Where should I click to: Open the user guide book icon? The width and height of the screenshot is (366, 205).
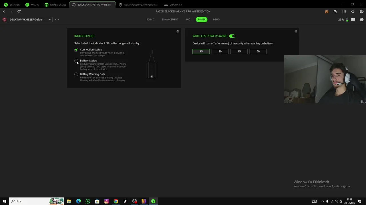(x=353, y=20)
